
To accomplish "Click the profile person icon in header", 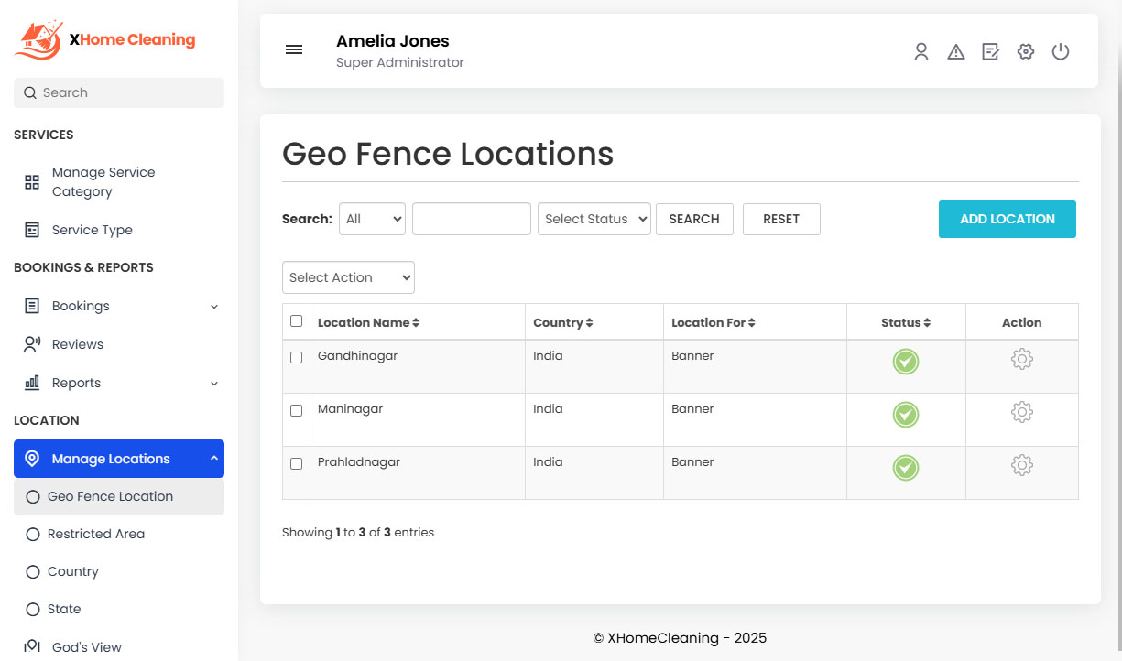I will click(920, 52).
